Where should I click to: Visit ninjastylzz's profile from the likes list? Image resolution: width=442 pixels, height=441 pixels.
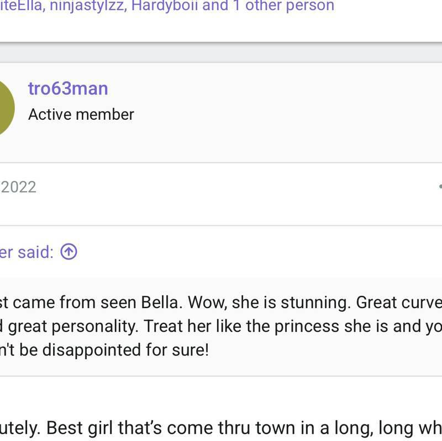pos(87,6)
